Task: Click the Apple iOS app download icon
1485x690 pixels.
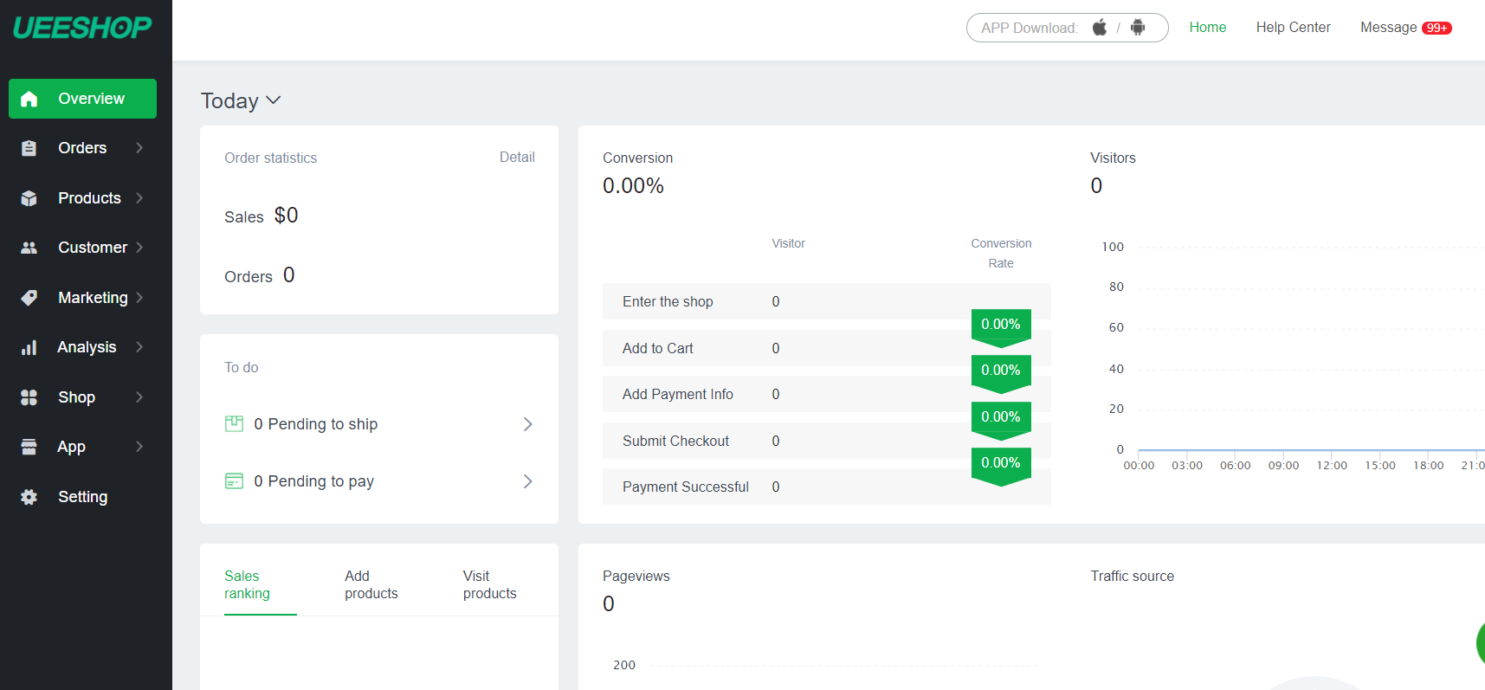Action: point(1099,28)
